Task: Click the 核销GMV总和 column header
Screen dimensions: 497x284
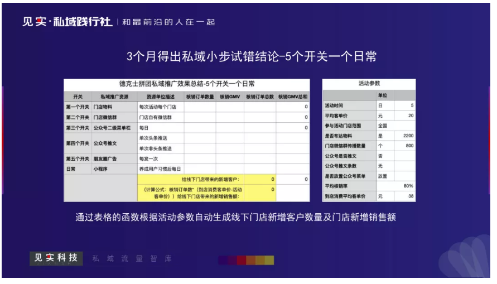Action: pos(292,97)
